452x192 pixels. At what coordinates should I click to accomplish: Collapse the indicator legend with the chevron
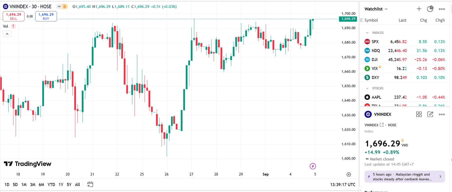7,34
